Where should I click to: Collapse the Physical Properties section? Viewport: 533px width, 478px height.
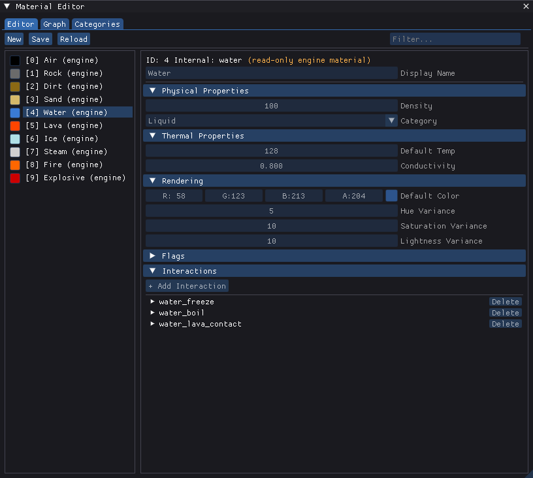coord(334,91)
